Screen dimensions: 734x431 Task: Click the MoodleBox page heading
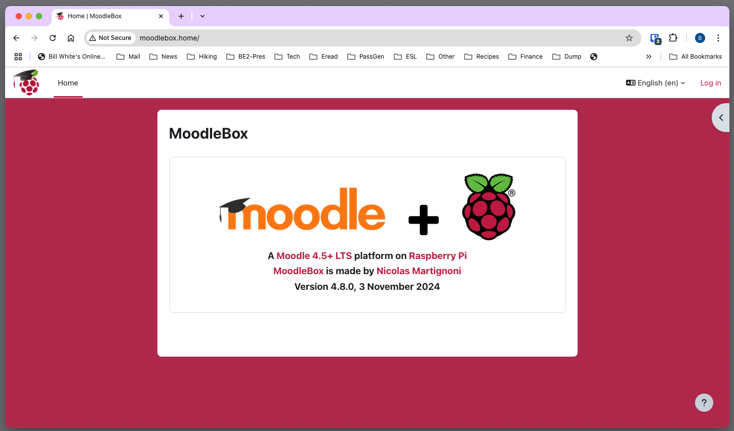[209, 134]
